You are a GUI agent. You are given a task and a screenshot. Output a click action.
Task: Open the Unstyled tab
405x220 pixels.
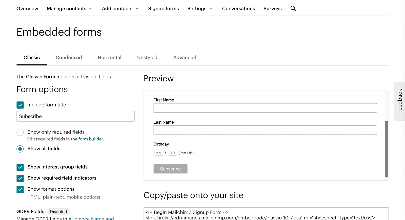coord(147,58)
